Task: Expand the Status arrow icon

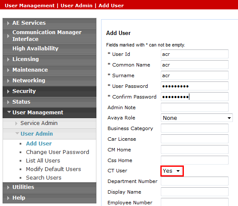Action: pyautogui.click(x=8, y=102)
